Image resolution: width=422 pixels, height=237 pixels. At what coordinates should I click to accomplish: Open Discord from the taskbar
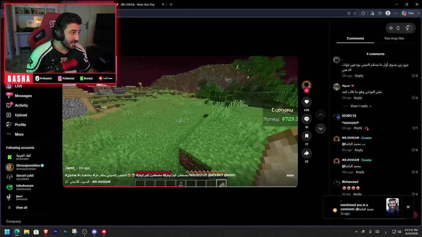[x=94, y=232]
